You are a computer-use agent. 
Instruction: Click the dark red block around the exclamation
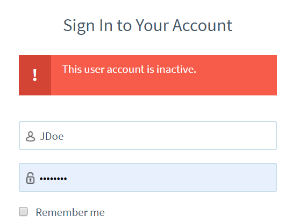35,75
